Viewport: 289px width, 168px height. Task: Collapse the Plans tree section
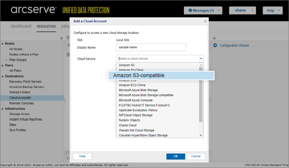point(2,65)
